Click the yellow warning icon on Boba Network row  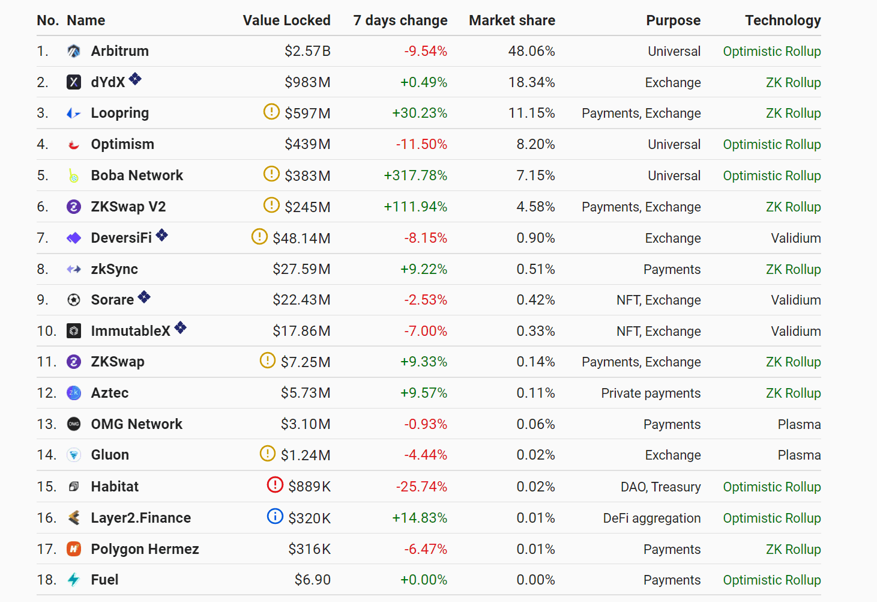point(271,174)
